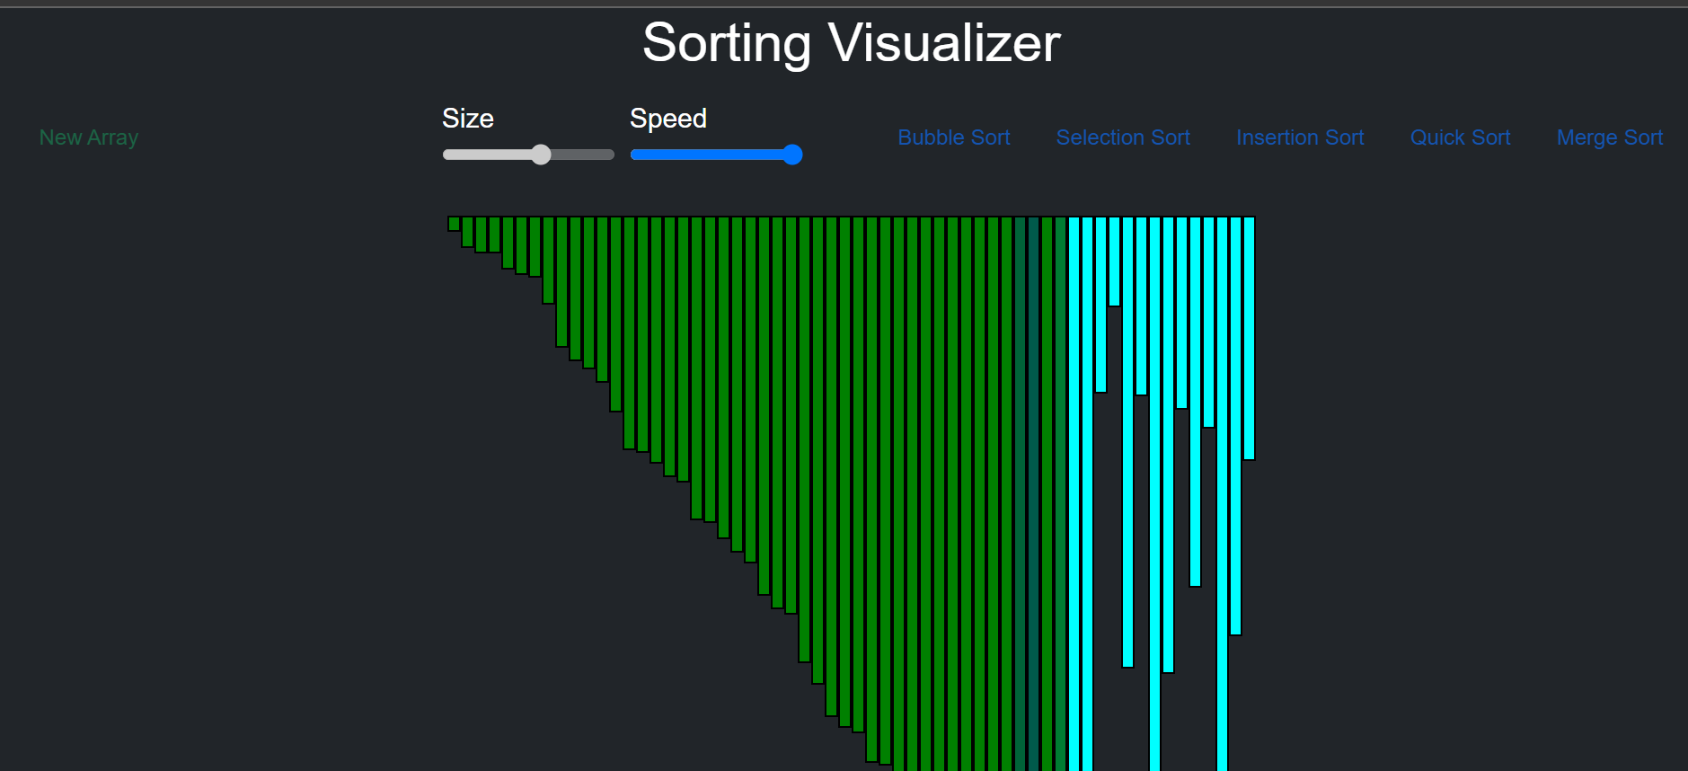Start Bubble Sort
The image size is (1688, 771).
tap(953, 137)
